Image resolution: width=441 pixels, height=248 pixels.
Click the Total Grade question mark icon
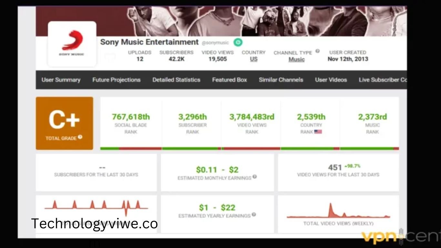click(80, 137)
